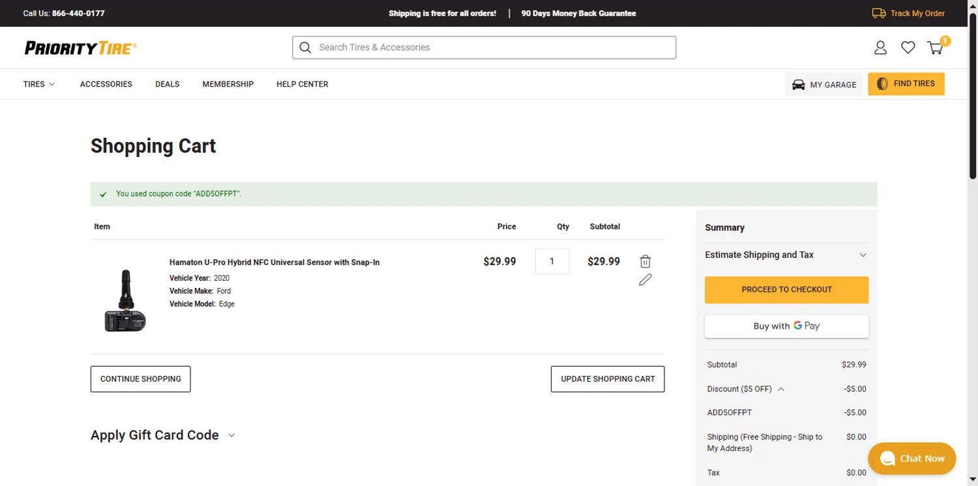Click the quantity field for the sensor

tap(552, 261)
